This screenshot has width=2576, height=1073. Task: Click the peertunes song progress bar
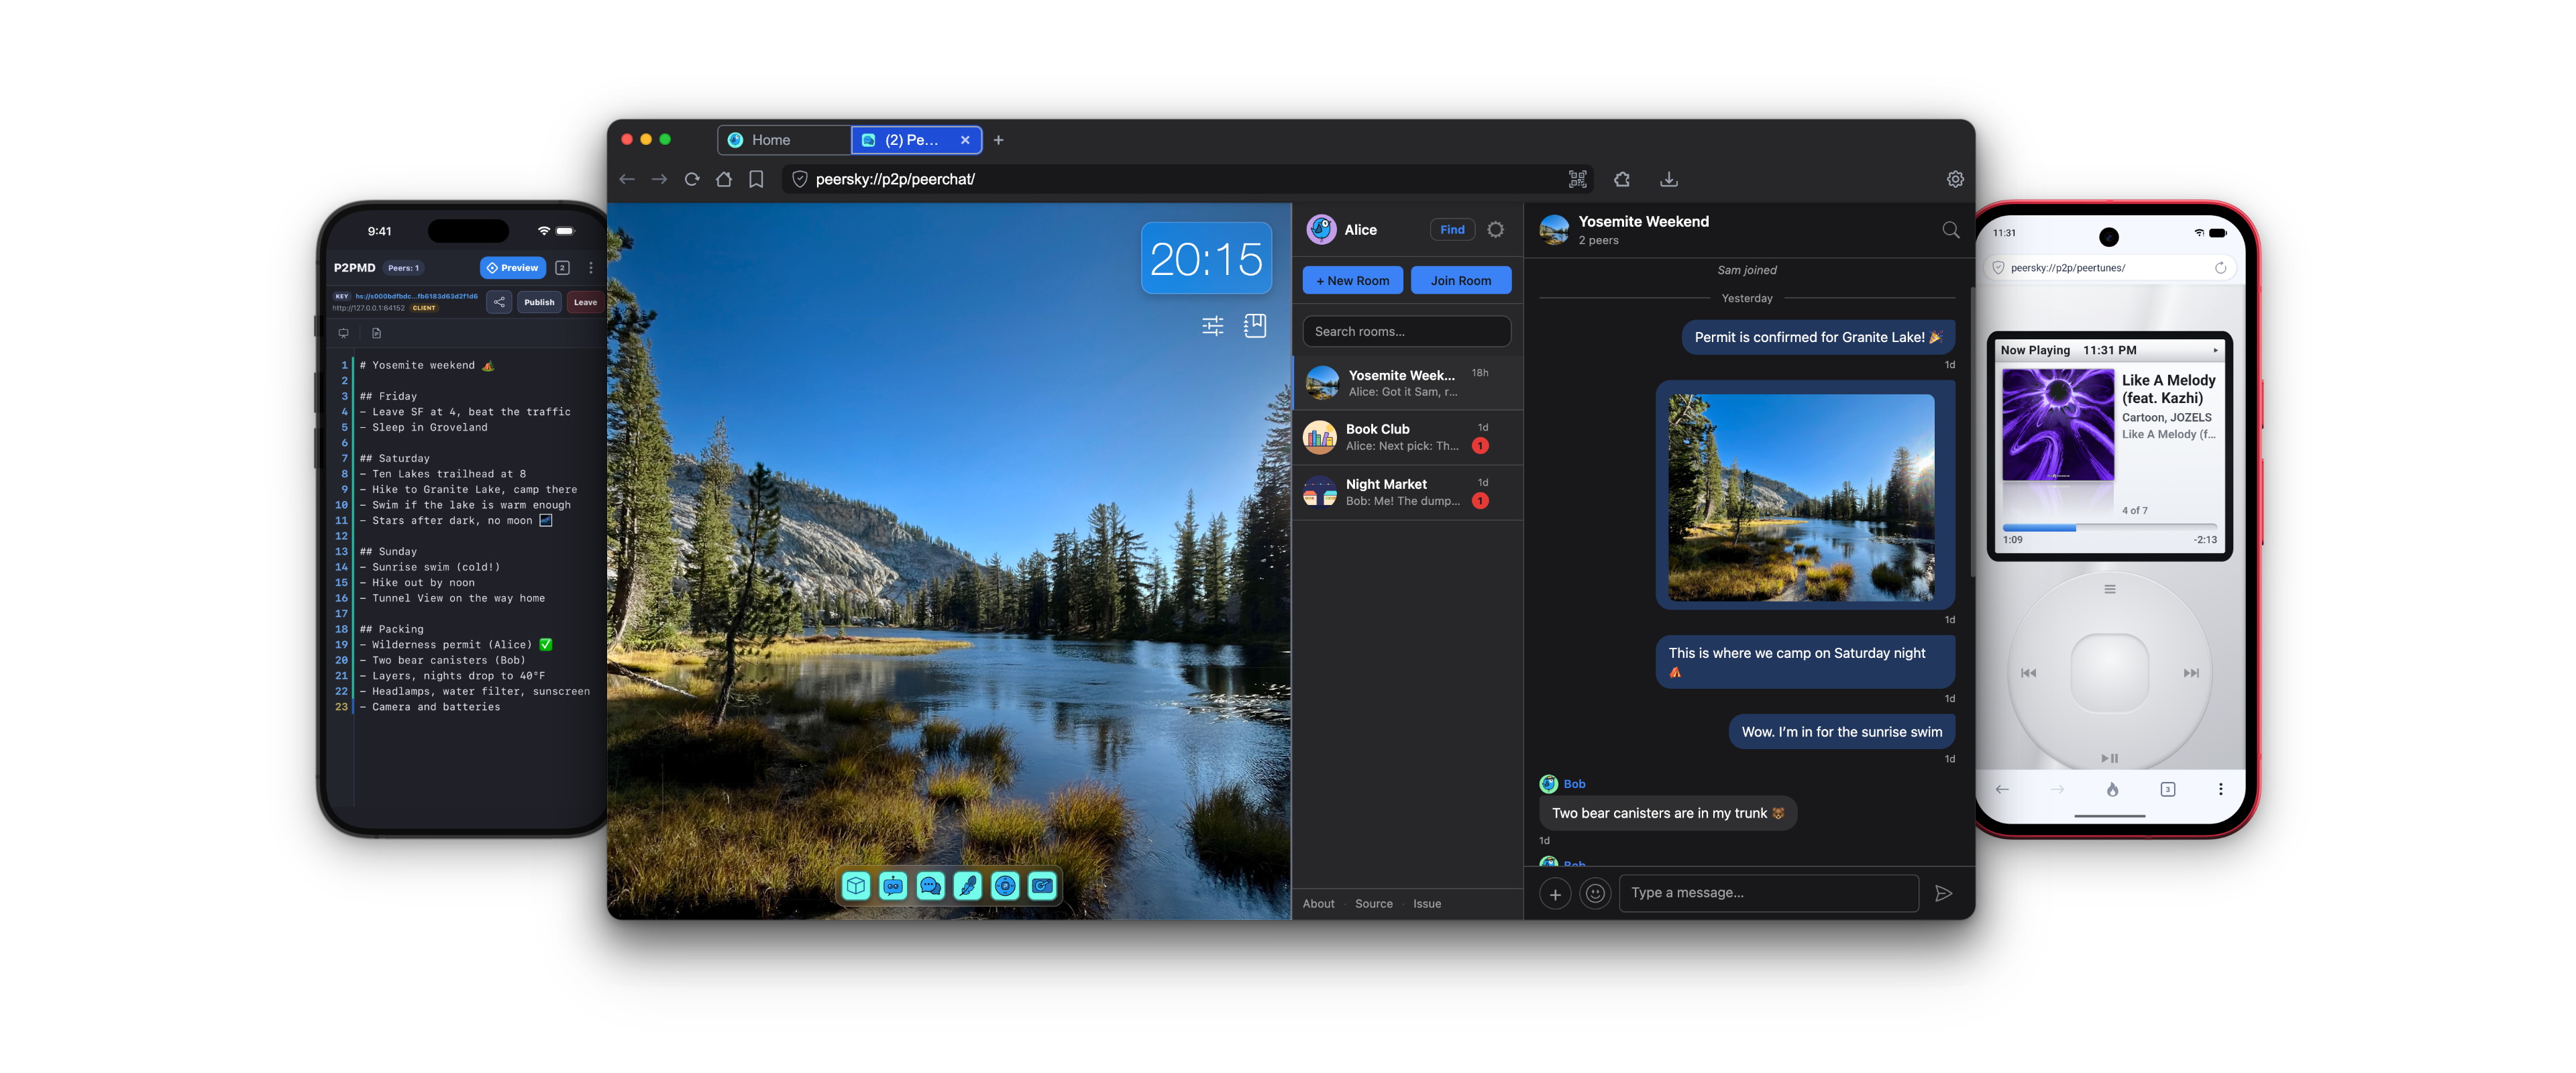coord(2109,527)
